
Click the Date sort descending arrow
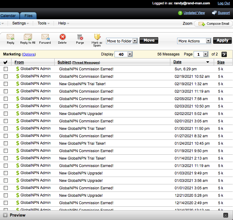click(208, 62)
